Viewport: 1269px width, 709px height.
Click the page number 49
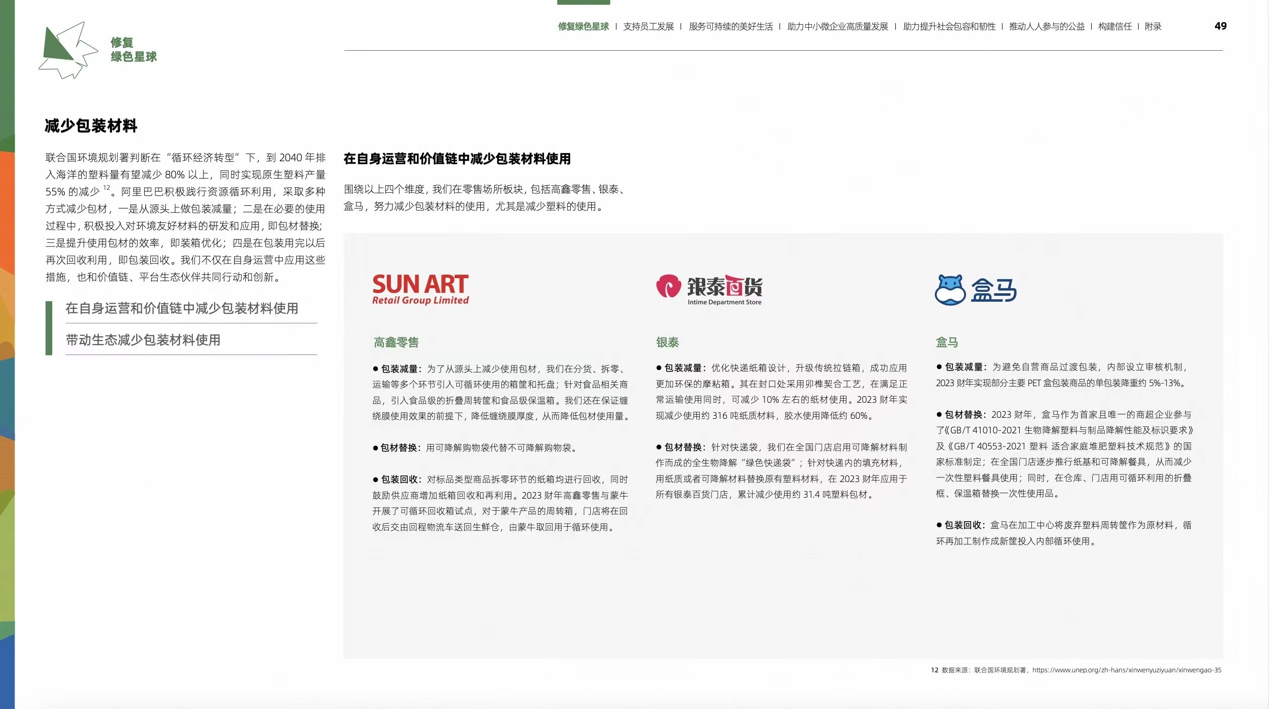click(1220, 26)
